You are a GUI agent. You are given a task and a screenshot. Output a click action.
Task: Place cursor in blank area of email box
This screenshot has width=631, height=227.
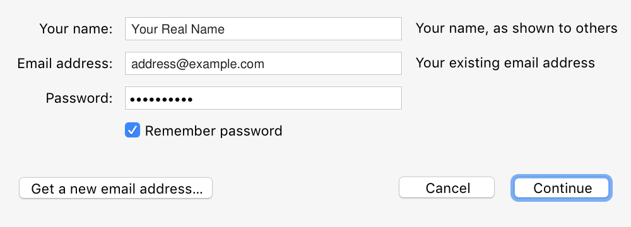click(x=333, y=63)
